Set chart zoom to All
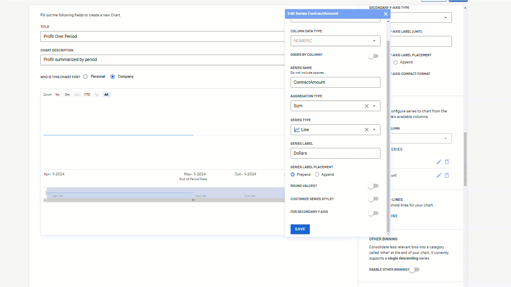 [x=106, y=94]
